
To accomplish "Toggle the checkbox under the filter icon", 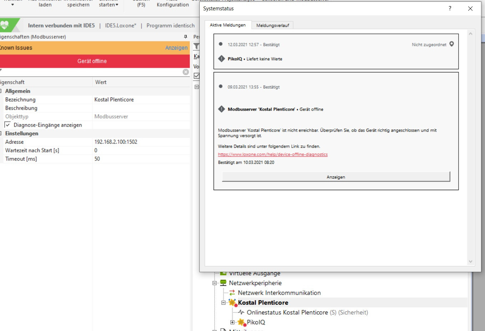I will click(196, 76).
